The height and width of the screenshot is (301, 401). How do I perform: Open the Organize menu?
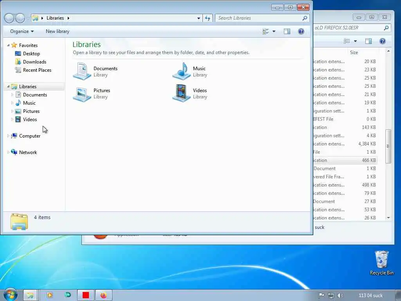coord(22,31)
